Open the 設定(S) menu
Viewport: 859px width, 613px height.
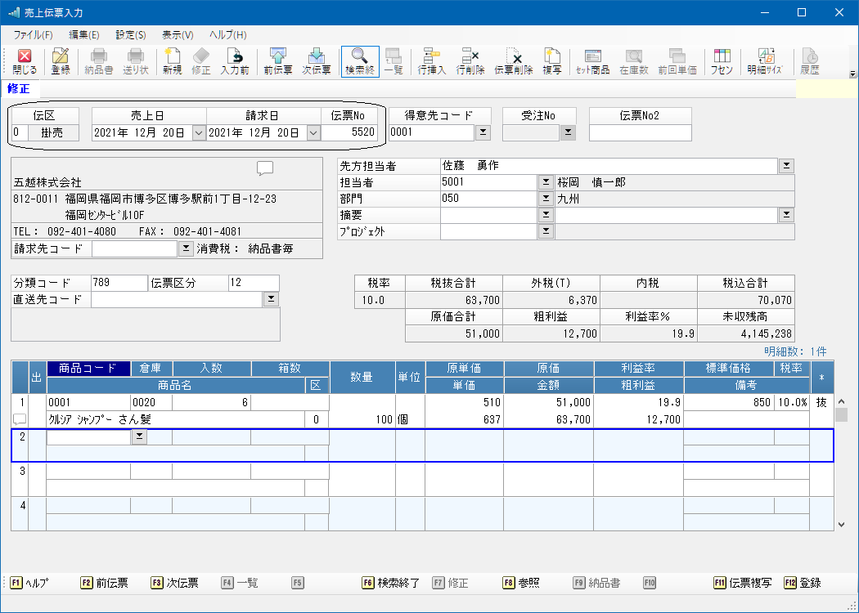point(131,35)
